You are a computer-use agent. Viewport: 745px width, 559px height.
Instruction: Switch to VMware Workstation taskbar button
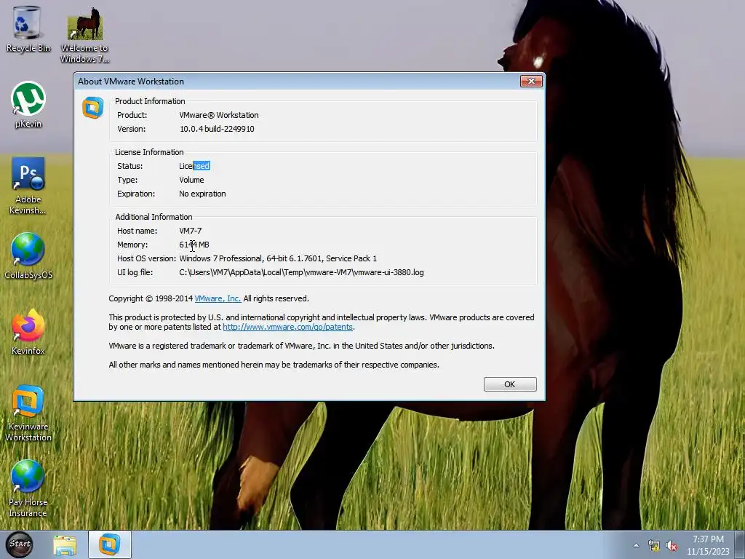coord(109,544)
